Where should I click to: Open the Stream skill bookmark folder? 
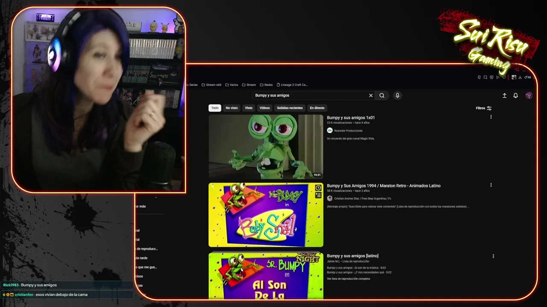click(212, 85)
